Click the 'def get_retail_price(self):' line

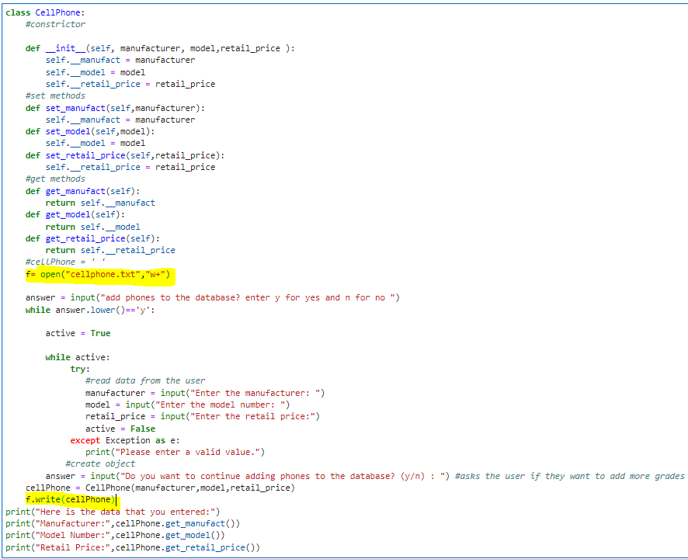(92, 238)
